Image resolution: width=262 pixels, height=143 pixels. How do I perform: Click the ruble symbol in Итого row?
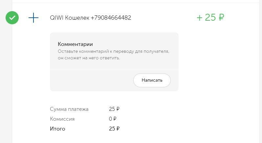pos(118,129)
